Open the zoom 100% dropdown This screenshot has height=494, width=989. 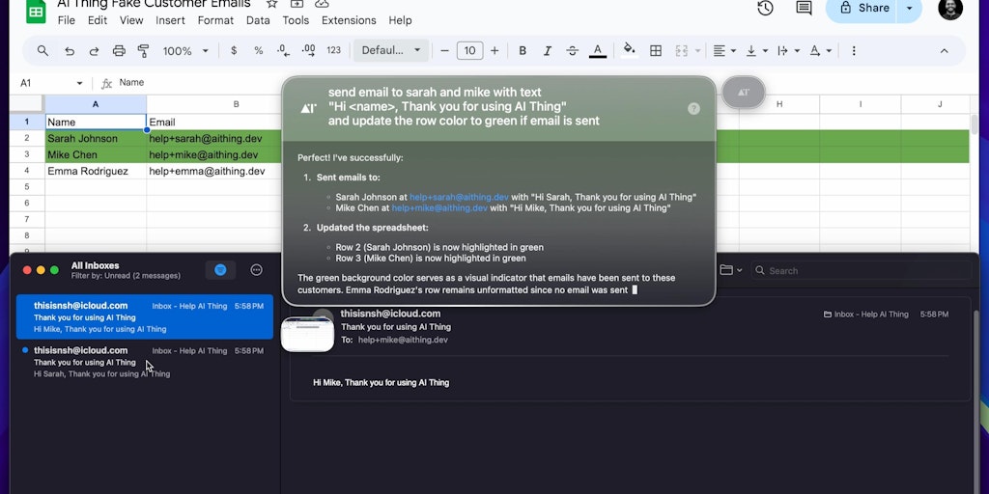click(x=185, y=51)
